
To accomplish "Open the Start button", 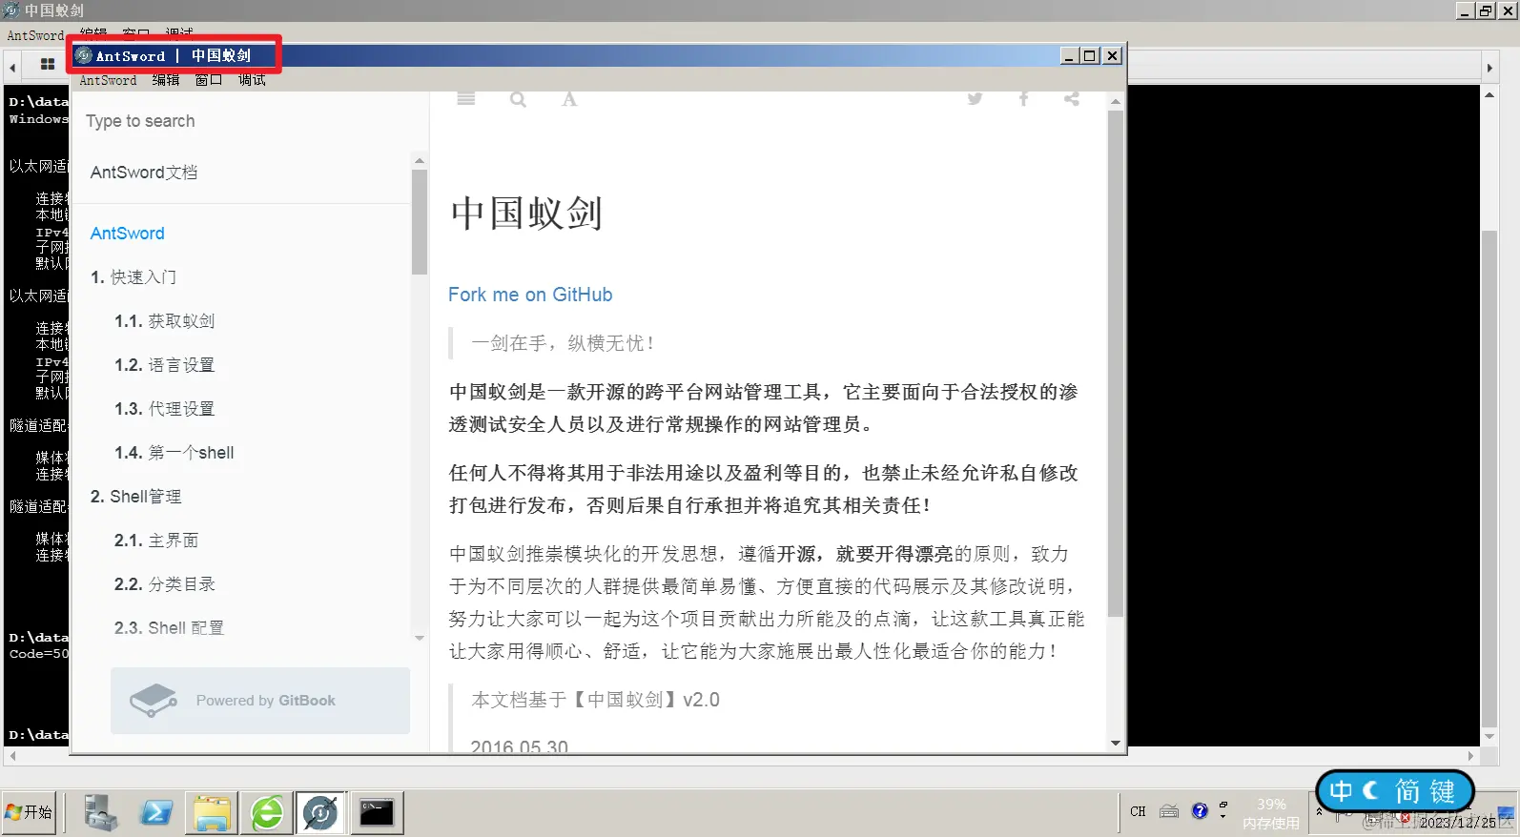I will click(29, 812).
